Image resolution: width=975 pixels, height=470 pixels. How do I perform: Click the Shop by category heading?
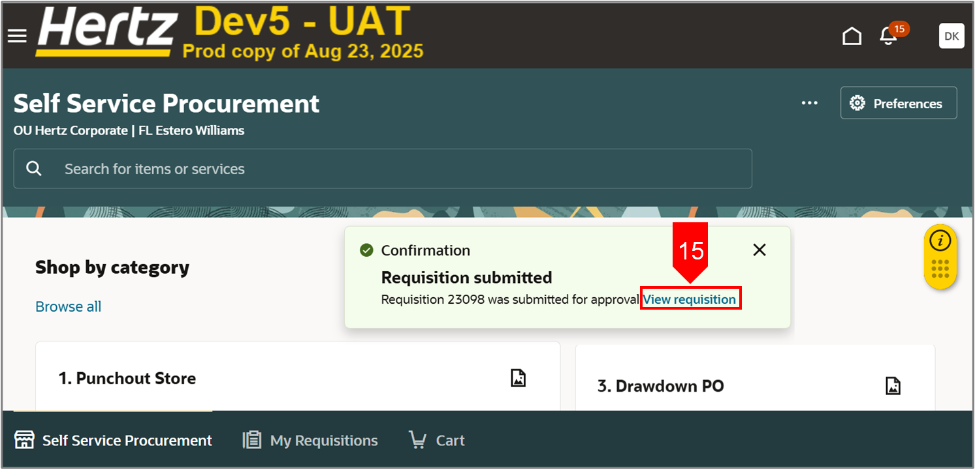coord(112,267)
